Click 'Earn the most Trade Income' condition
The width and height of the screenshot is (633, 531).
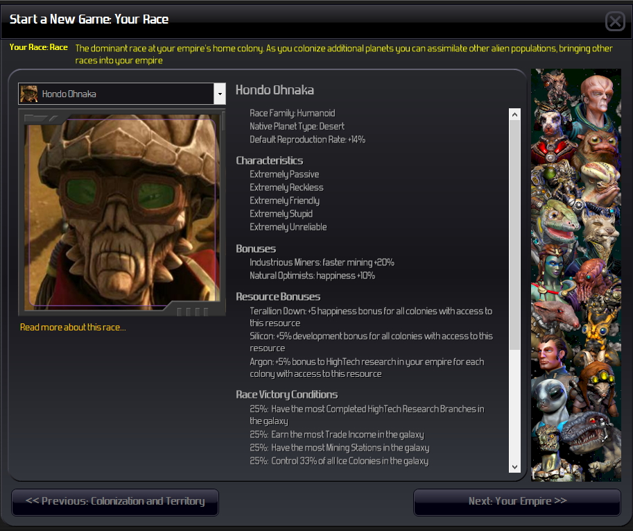coord(337,435)
